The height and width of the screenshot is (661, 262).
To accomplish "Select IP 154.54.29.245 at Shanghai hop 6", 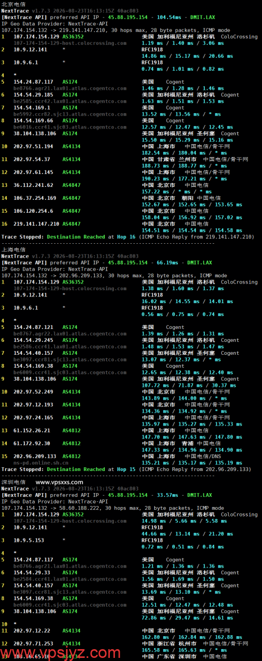I will (33, 340).
